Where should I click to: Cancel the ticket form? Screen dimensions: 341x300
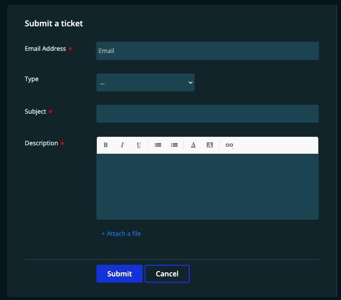(x=167, y=274)
